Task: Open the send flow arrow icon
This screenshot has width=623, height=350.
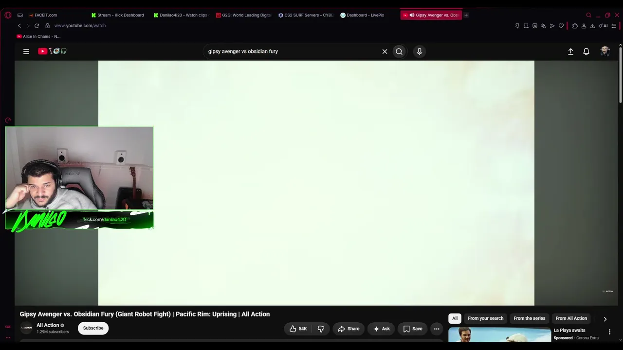Action: (x=552, y=26)
